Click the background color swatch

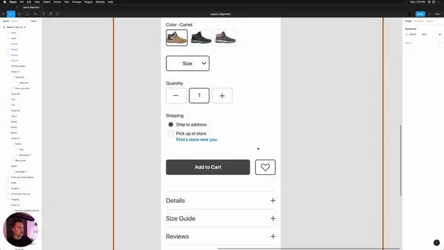[407, 34]
